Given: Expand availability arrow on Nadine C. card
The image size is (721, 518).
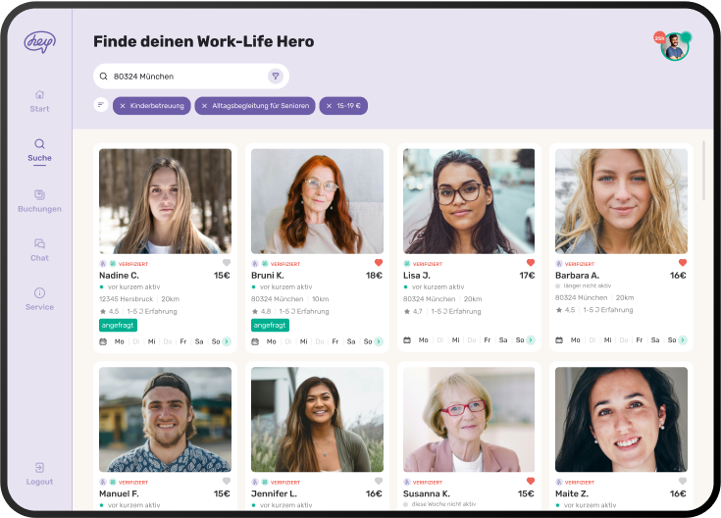Looking at the screenshot, I should (227, 341).
